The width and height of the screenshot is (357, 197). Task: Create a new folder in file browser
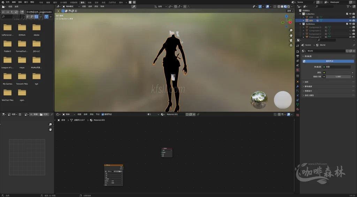(22, 12)
